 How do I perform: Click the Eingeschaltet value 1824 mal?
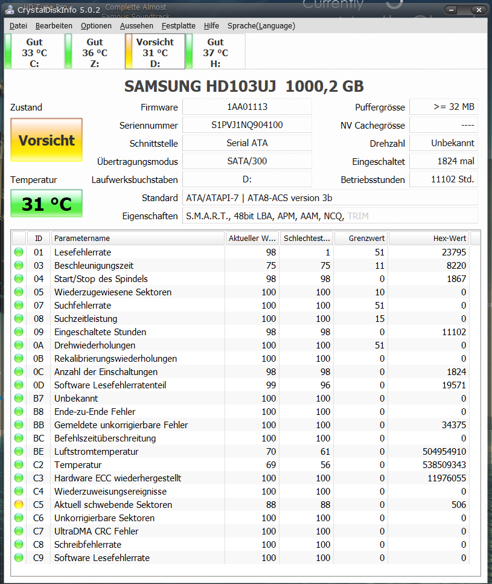point(444,161)
